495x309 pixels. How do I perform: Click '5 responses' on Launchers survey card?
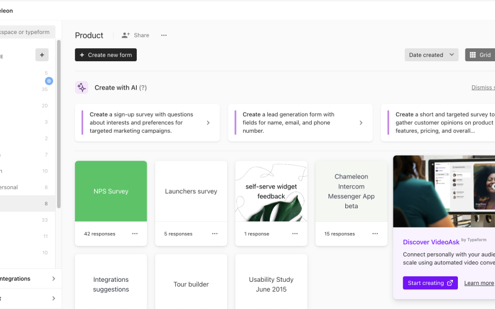pyautogui.click(x=178, y=234)
